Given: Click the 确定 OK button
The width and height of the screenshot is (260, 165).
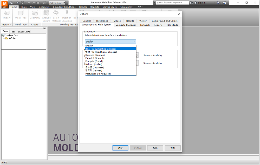Looking at the screenshot, I should pyautogui.click(x=120, y=148).
